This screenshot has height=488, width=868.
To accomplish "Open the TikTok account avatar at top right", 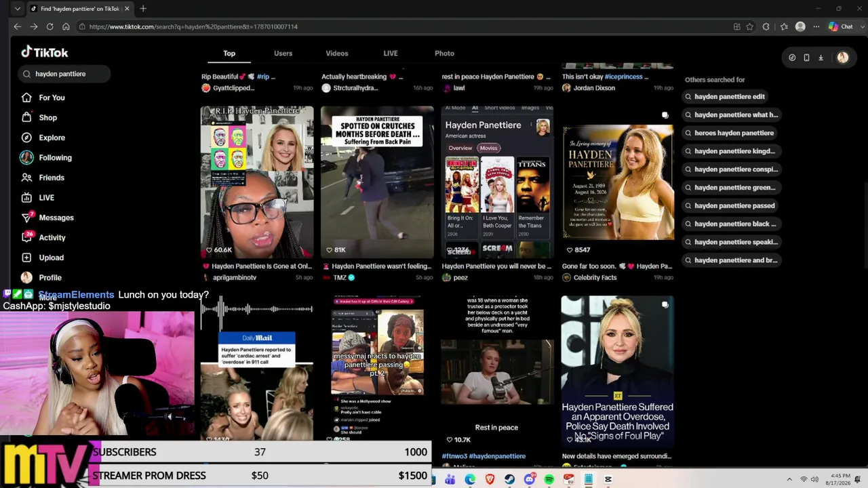I will click(x=843, y=58).
